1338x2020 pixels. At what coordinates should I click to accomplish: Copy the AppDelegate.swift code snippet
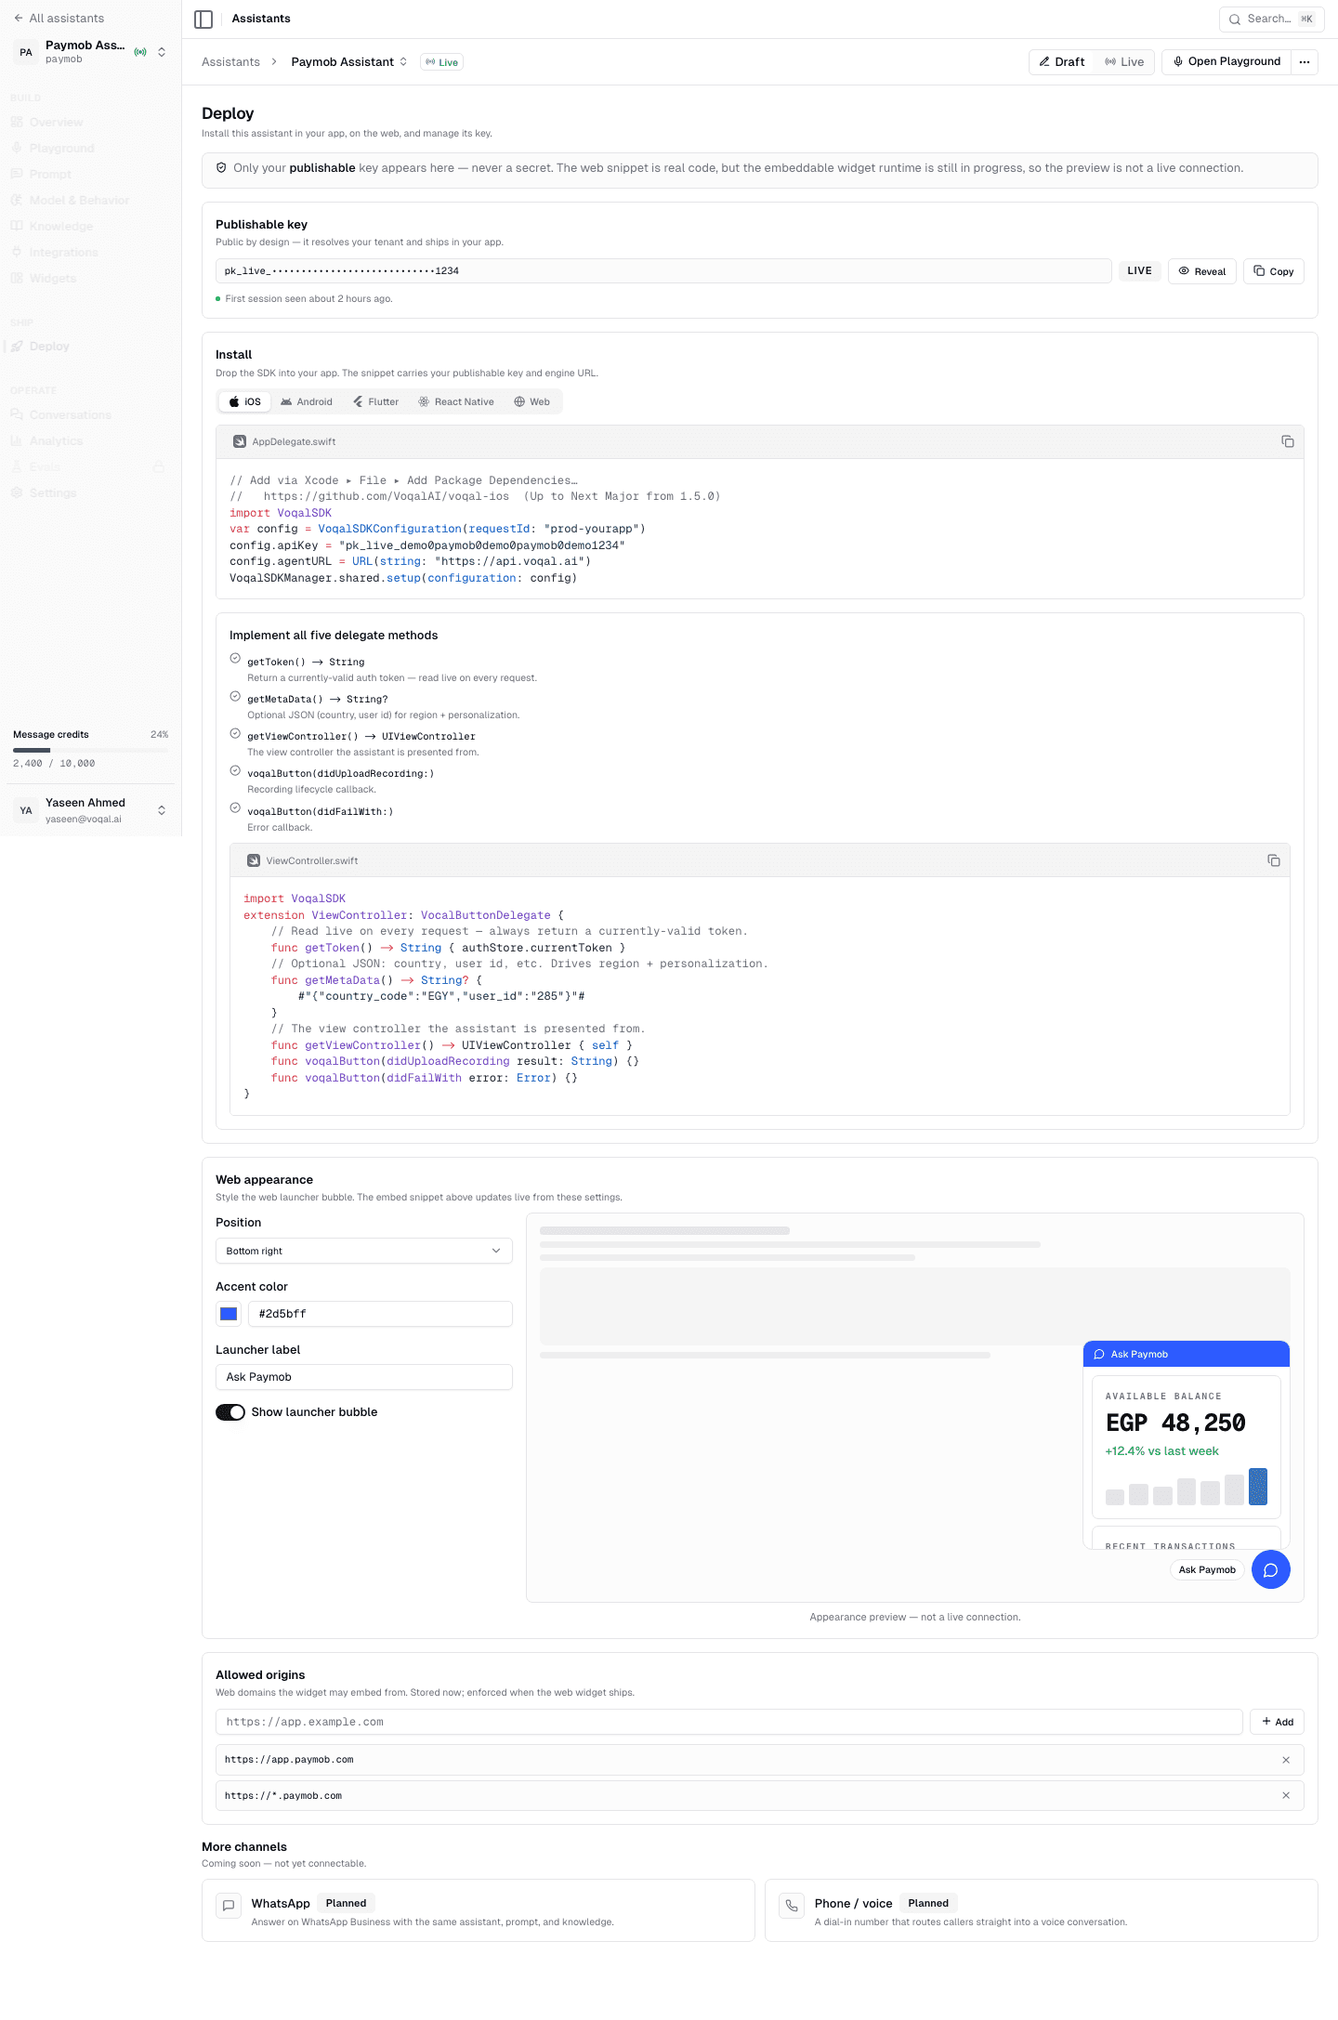pos(1288,441)
